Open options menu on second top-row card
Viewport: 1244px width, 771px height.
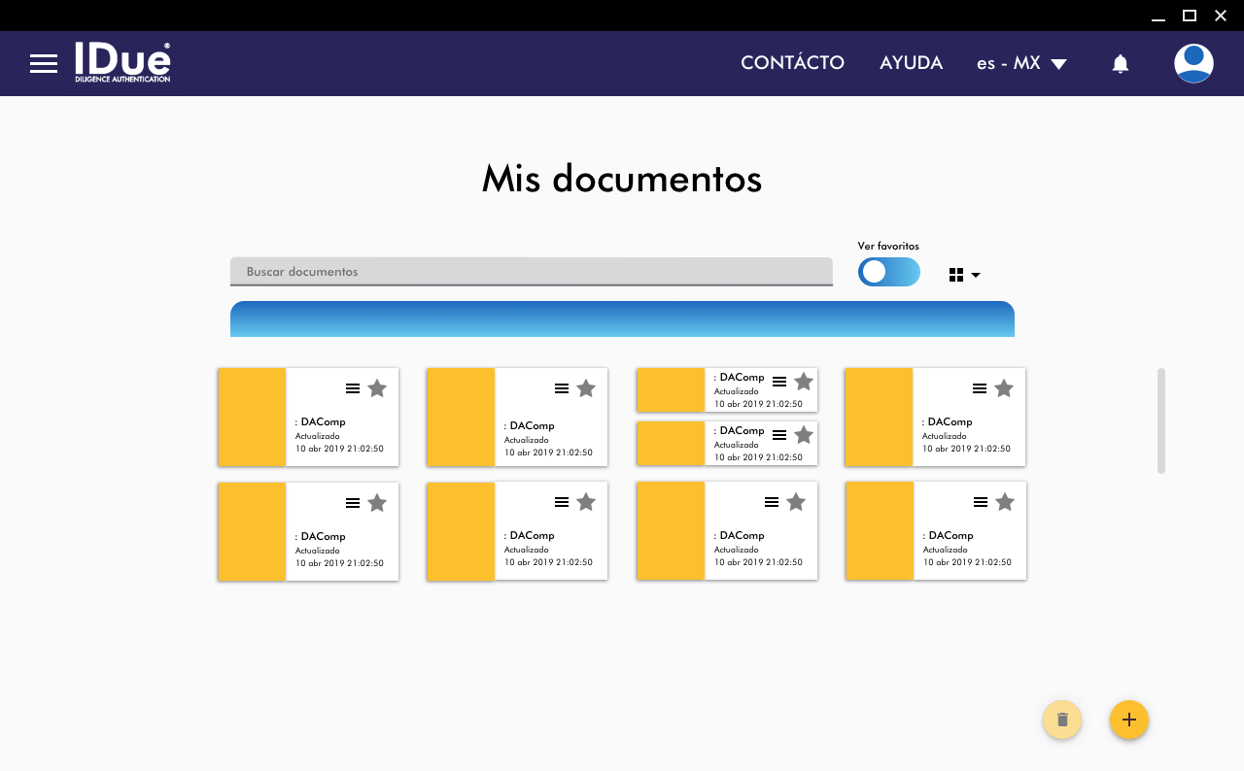(562, 388)
